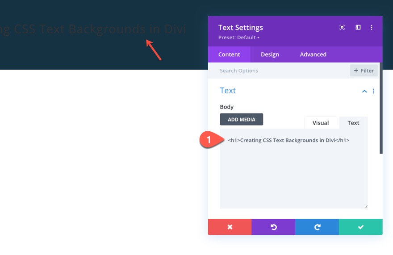The height and width of the screenshot is (255, 393).
Task: Click the purple undo button
Action: (x=273, y=227)
